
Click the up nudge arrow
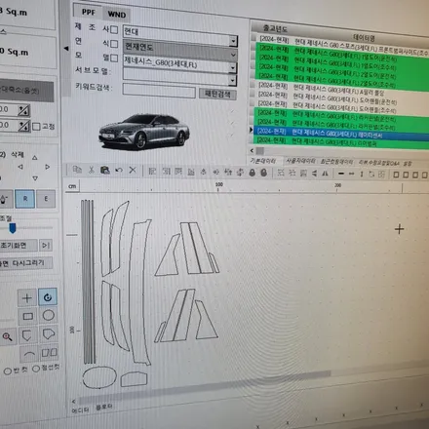click(x=35, y=158)
